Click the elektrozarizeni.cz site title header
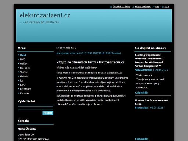Image resolution: width=188 pixels, height=141 pixels. click(x=45, y=15)
